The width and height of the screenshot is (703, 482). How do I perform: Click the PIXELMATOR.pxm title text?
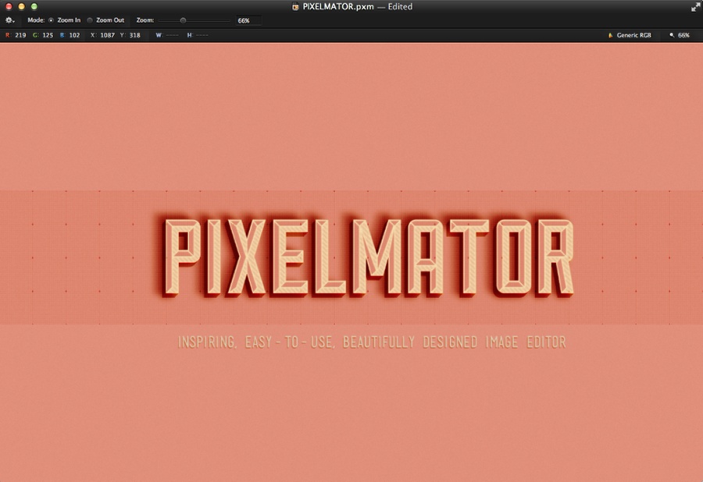338,7
